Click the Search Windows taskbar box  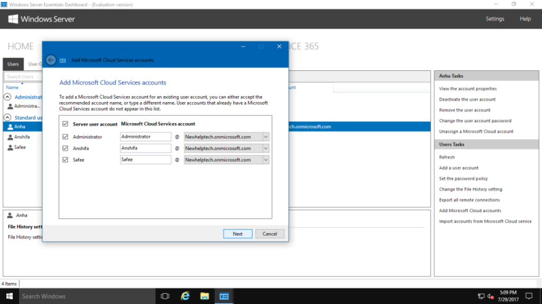click(87, 296)
